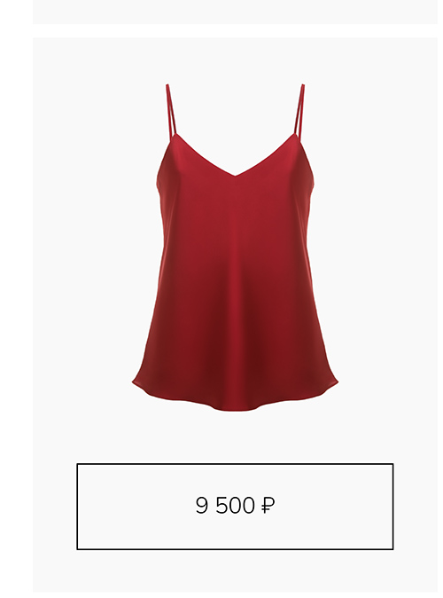The height and width of the screenshot is (598, 443).
Task: Click the 9 500 ₽ price button
Action: point(235,507)
